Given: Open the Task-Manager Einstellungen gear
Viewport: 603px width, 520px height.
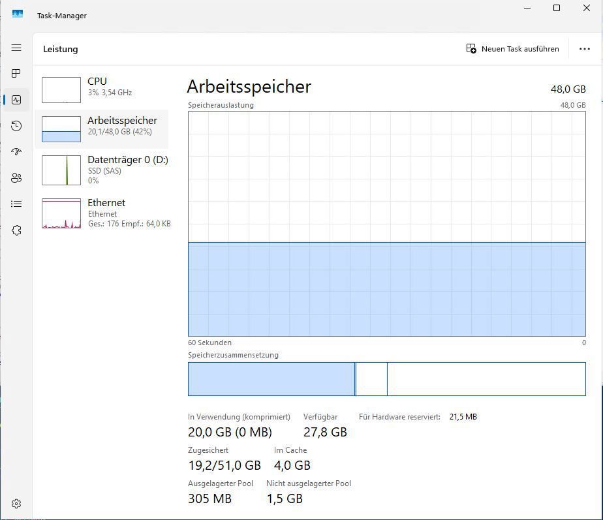Looking at the screenshot, I should click(16, 503).
